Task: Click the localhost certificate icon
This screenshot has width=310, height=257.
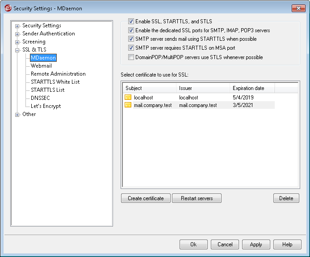Action: click(128, 97)
